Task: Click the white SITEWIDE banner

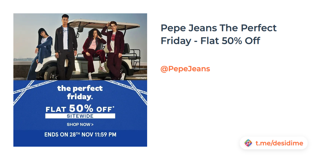Action: click(80, 116)
